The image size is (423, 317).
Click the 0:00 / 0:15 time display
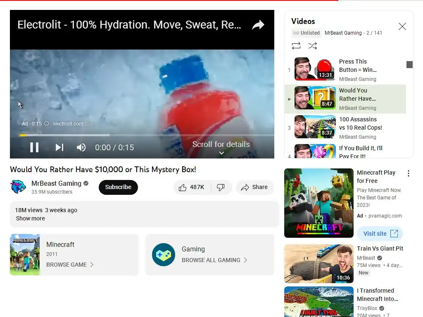click(x=114, y=147)
